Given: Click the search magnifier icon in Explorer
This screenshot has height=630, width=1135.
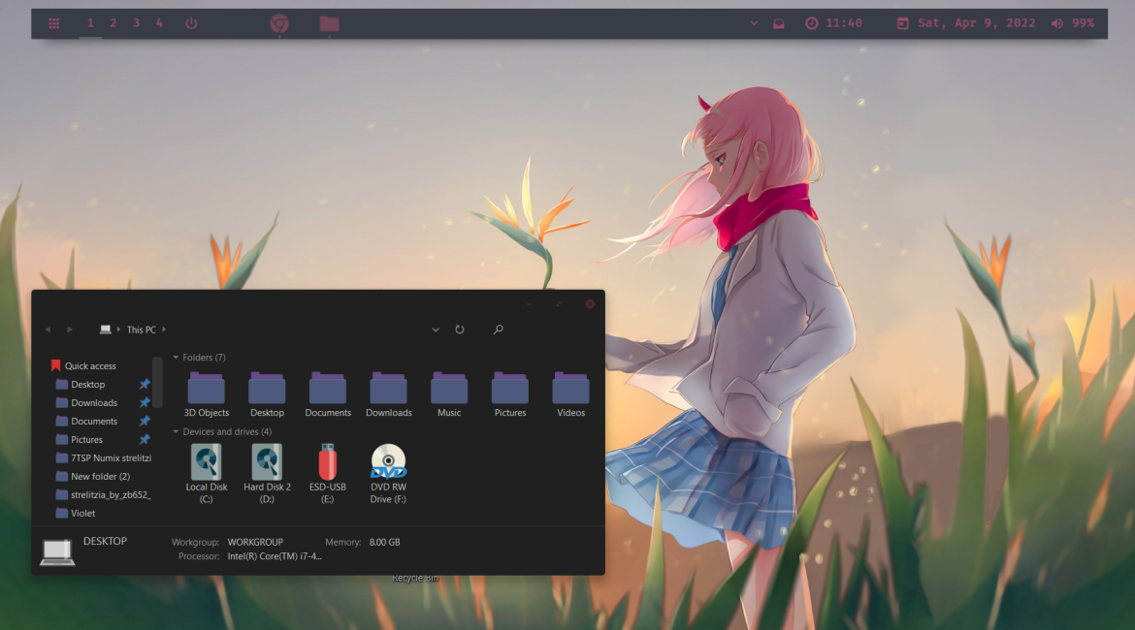Looking at the screenshot, I should coord(498,330).
